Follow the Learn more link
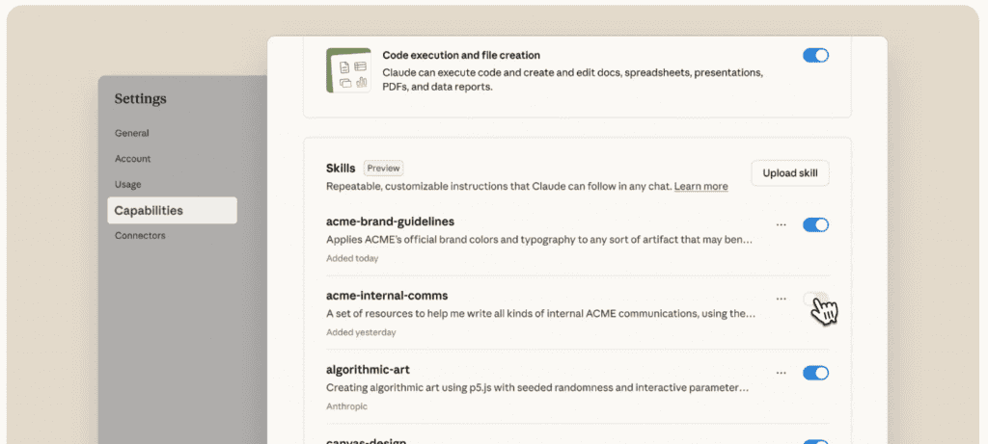Screen dimensions: 988x444 pos(701,187)
